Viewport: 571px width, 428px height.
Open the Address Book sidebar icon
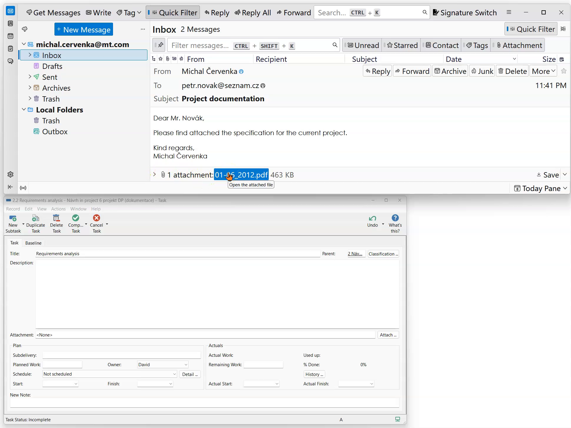(x=10, y=24)
